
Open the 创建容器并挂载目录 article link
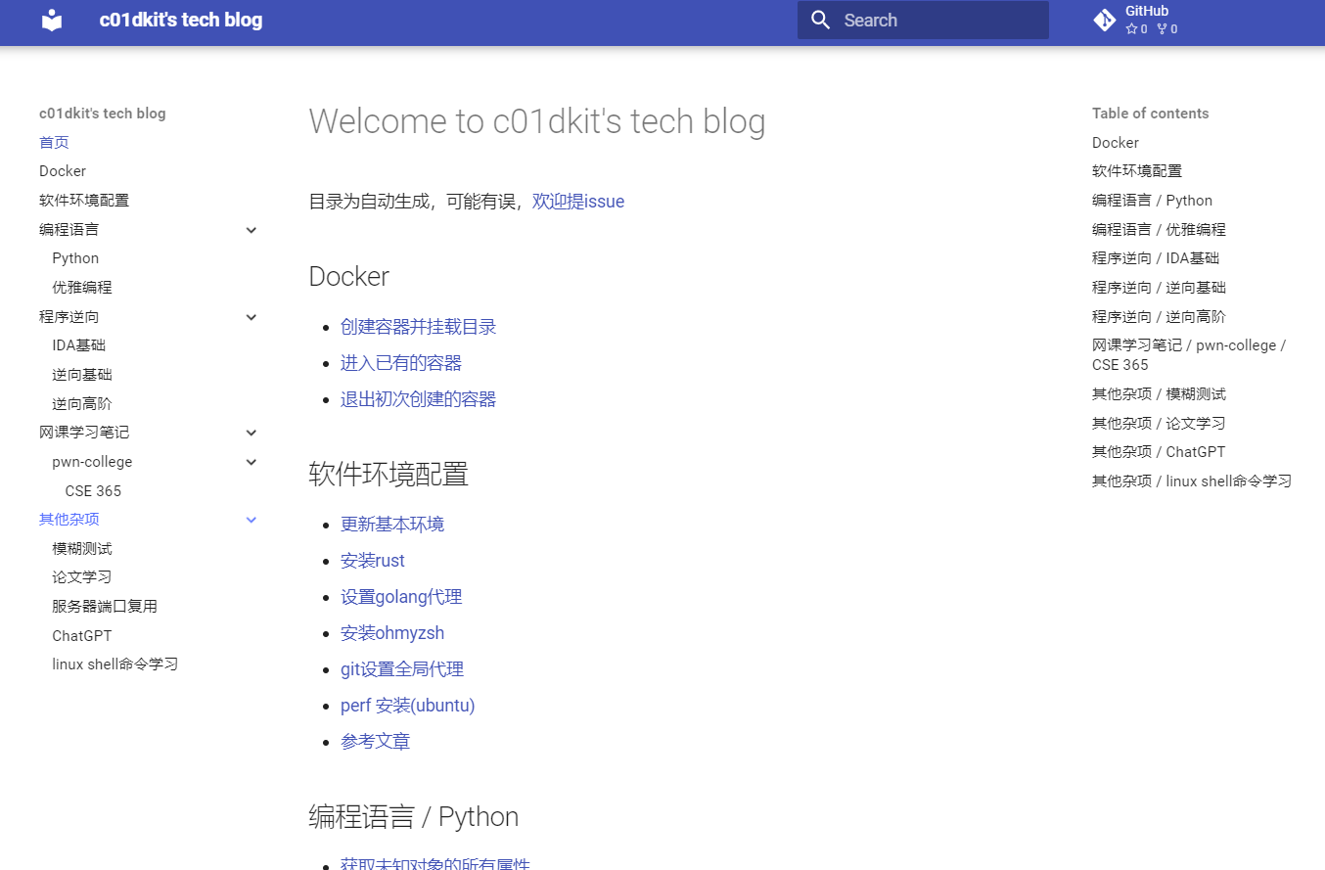click(x=419, y=327)
